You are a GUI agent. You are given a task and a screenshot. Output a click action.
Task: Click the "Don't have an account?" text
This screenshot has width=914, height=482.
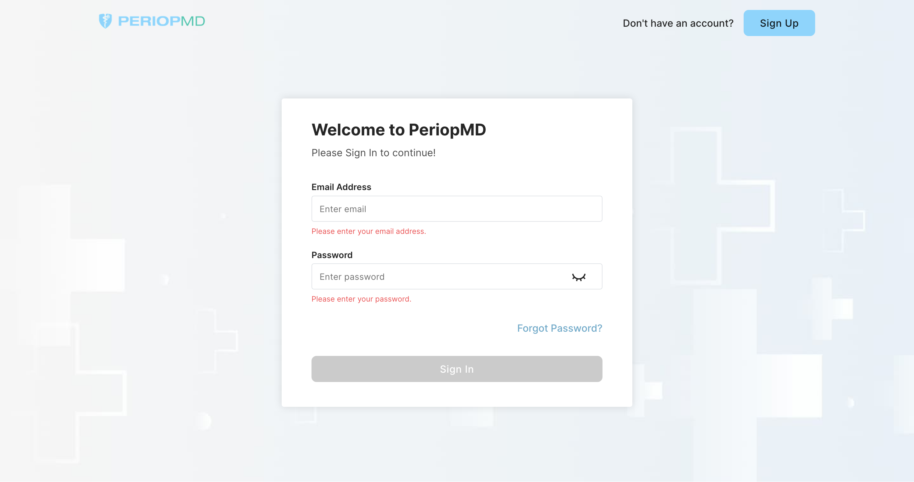click(x=678, y=23)
